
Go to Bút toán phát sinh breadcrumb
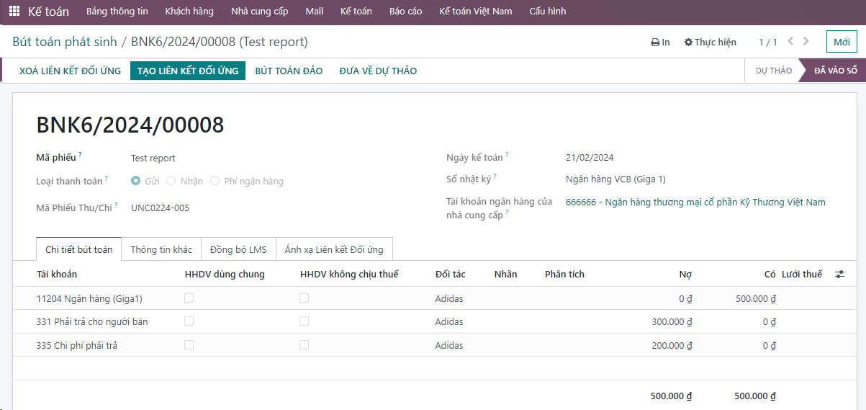(65, 42)
